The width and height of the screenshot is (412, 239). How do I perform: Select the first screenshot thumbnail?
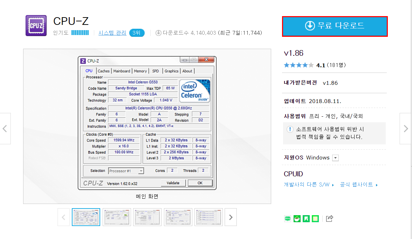tap(86, 217)
